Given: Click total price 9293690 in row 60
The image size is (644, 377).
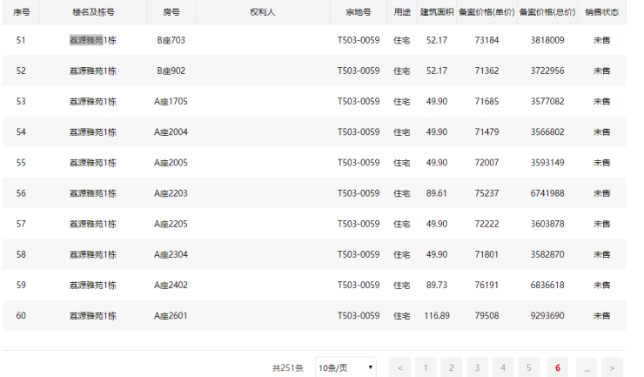Looking at the screenshot, I should pyautogui.click(x=547, y=315).
